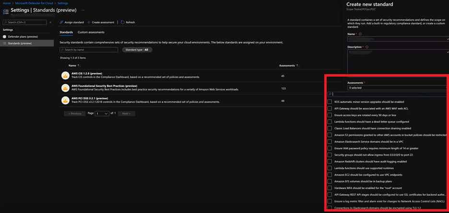
Task: Open the ellipsis menu beside page title
Action: (x=83, y=10)
